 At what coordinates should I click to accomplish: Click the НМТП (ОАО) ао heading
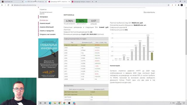(69, 15)
